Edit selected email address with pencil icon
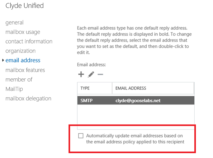213x158 pixels. 91,74
